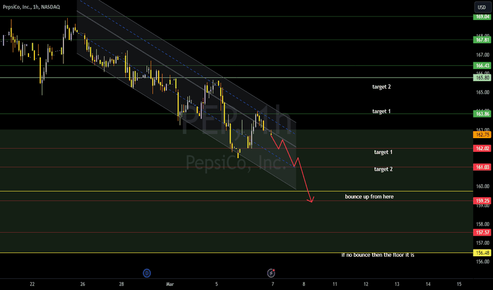Select the 166.43 price label

click(x=482, y=65)
